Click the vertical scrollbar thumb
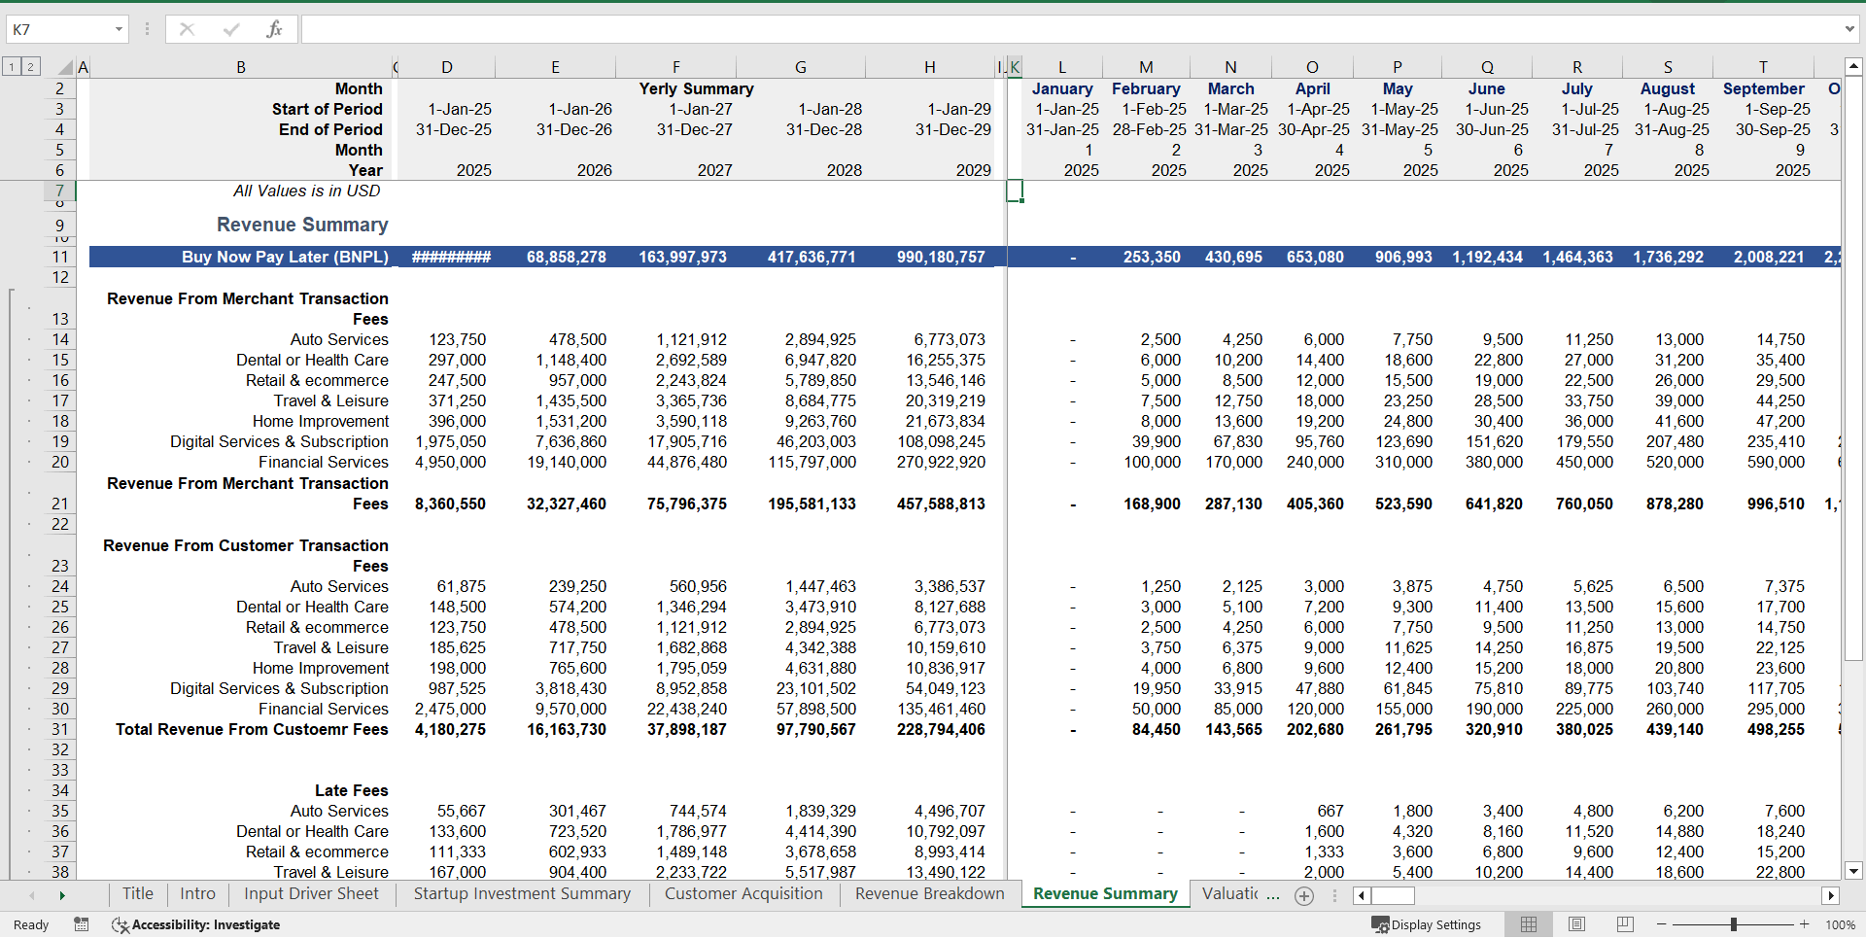Image resolution: width=1866 pixels, height=939 pixels. 1853,369
